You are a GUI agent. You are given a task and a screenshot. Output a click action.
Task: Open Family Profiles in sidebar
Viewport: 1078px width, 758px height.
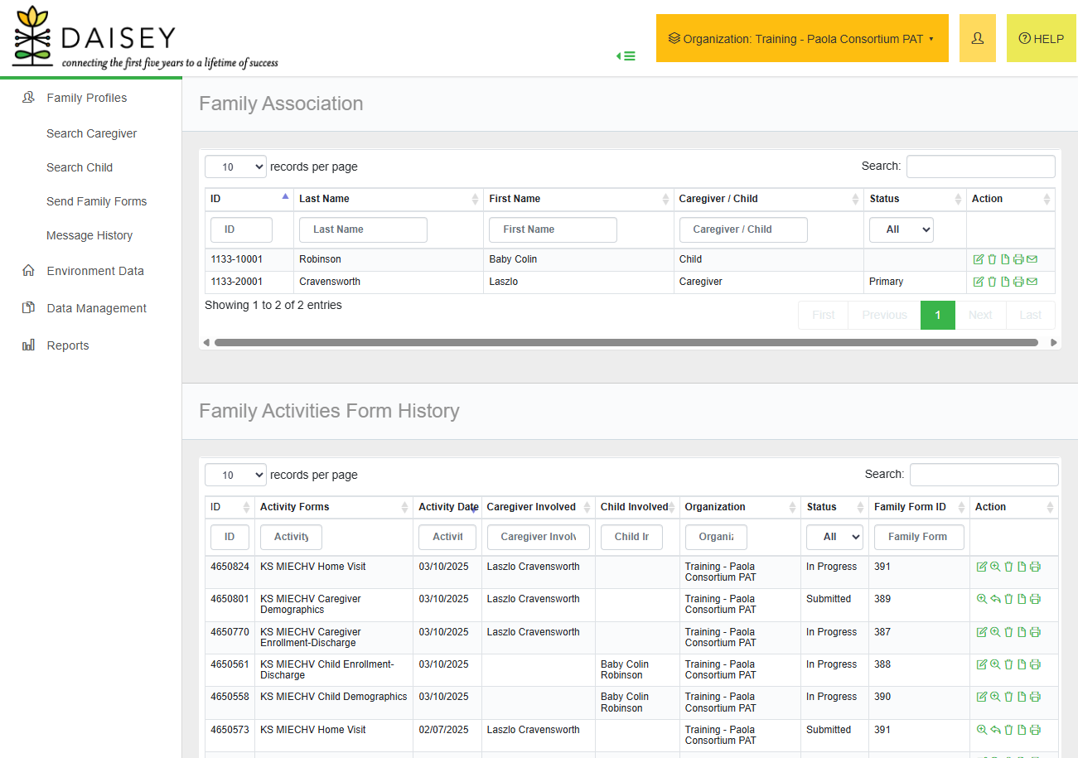(x=87, y=98)
